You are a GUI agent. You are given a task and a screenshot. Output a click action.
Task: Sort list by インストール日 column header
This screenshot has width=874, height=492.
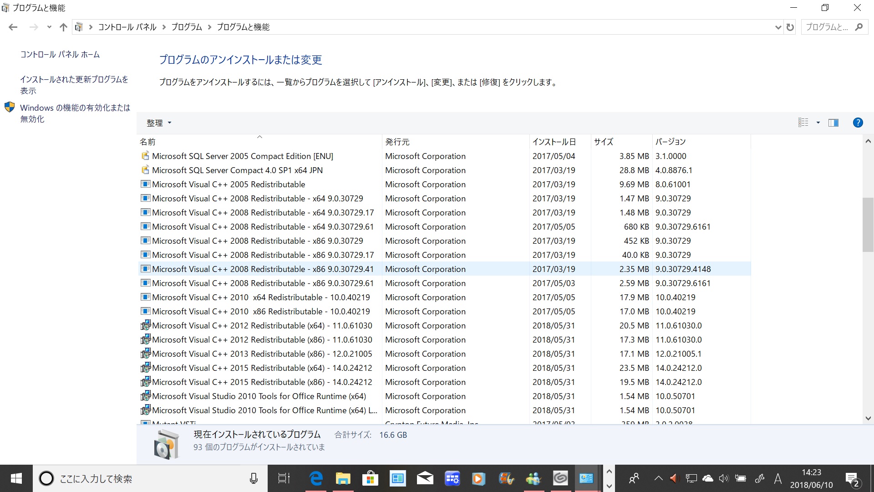pyautogui.click(x=554, y=142)
